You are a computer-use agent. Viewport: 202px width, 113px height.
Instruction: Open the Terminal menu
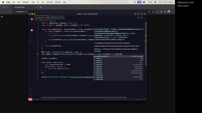50,2
